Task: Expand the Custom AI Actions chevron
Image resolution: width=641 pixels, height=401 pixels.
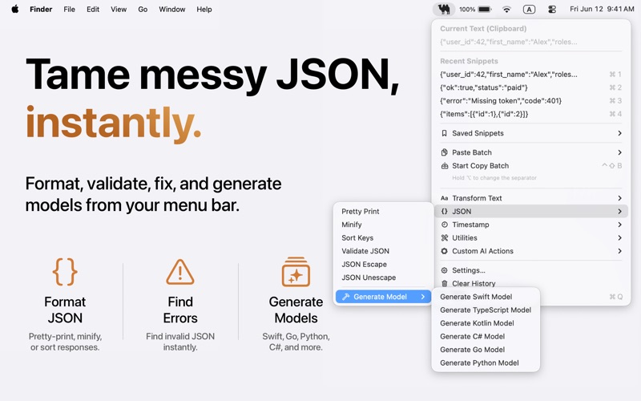Action: [x=619, y=251]
